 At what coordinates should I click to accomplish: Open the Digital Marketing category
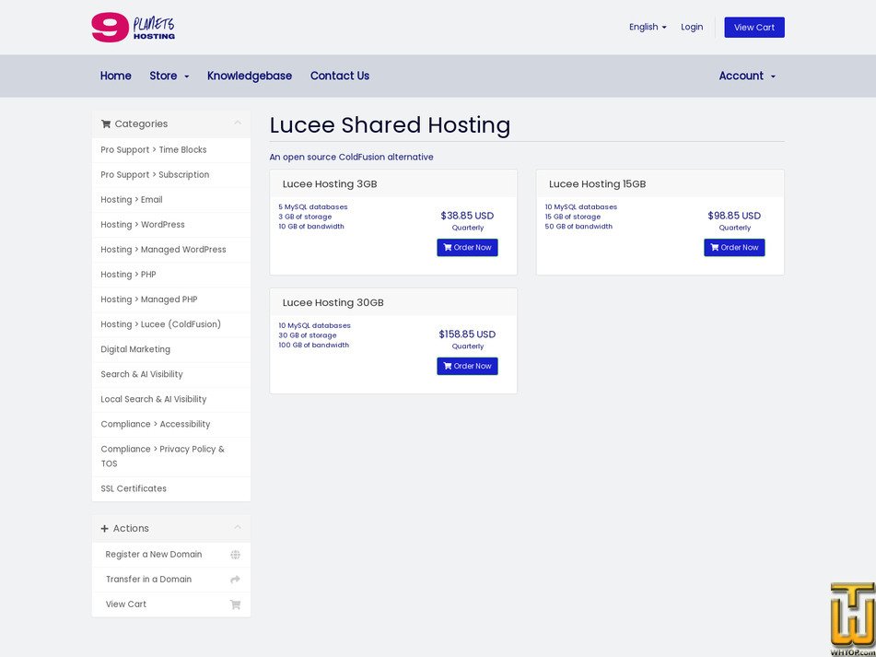[171, 350]
